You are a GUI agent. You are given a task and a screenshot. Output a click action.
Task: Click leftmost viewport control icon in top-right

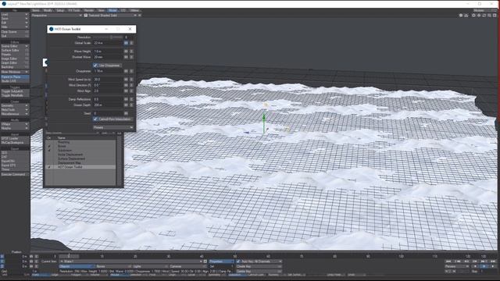(x=461, y=16)
